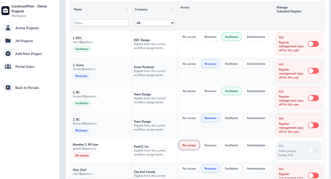
Task: Toggle register management for bcuser2@perez.cc
Action: click(x=313, y=98)
